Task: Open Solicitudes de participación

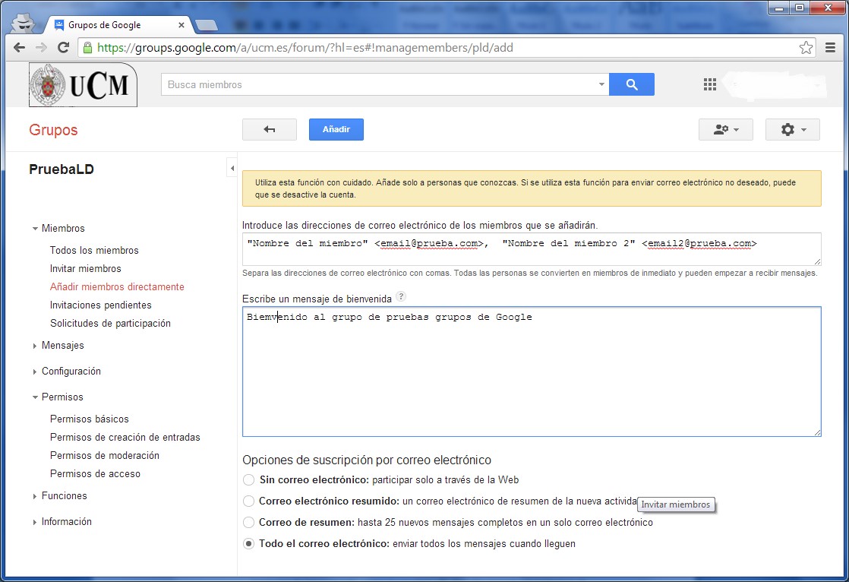Action: click(x=110, y=324)
